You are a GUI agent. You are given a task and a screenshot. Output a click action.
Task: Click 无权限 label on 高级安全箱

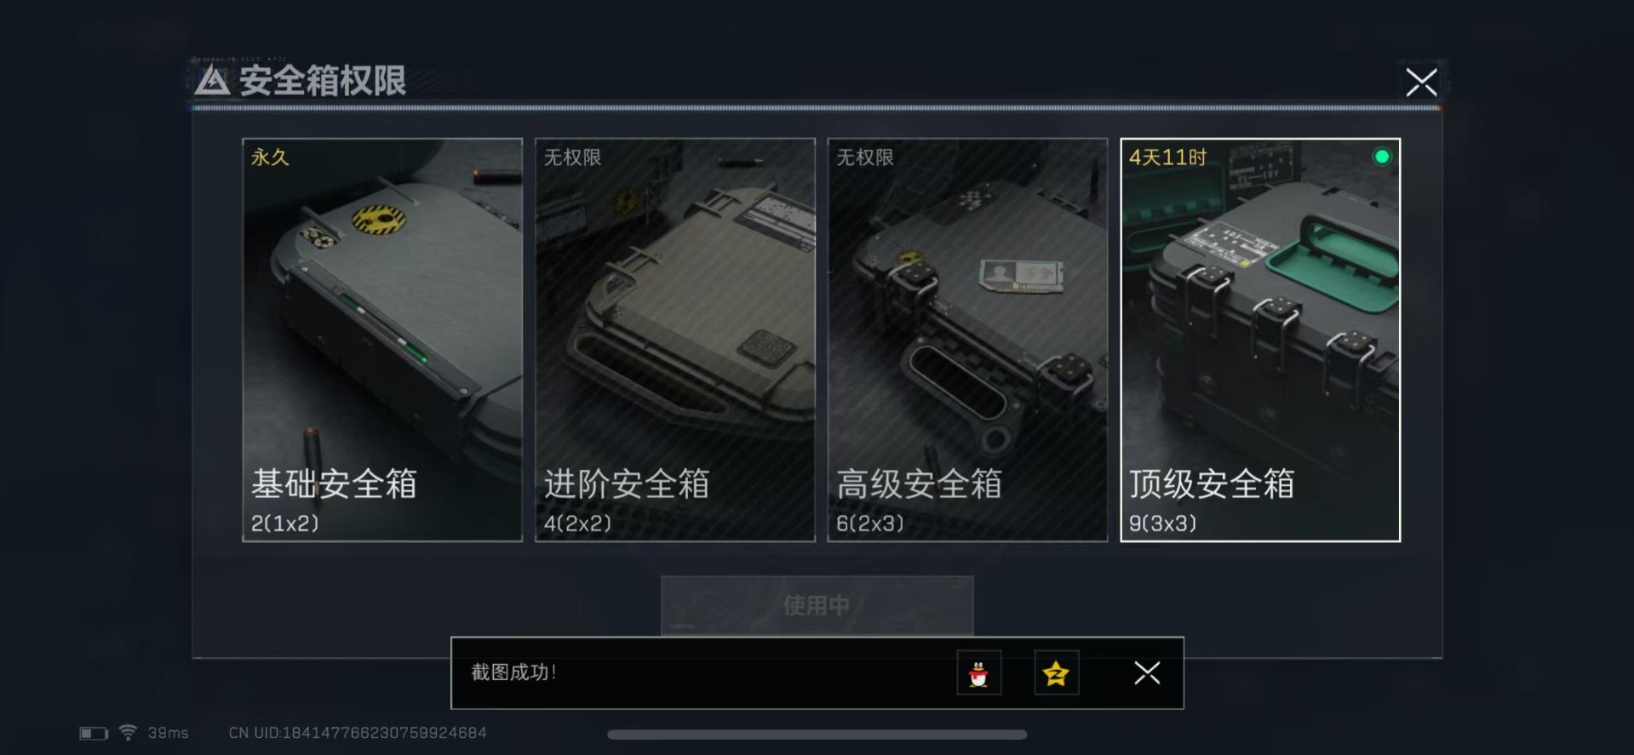[865, 157]
